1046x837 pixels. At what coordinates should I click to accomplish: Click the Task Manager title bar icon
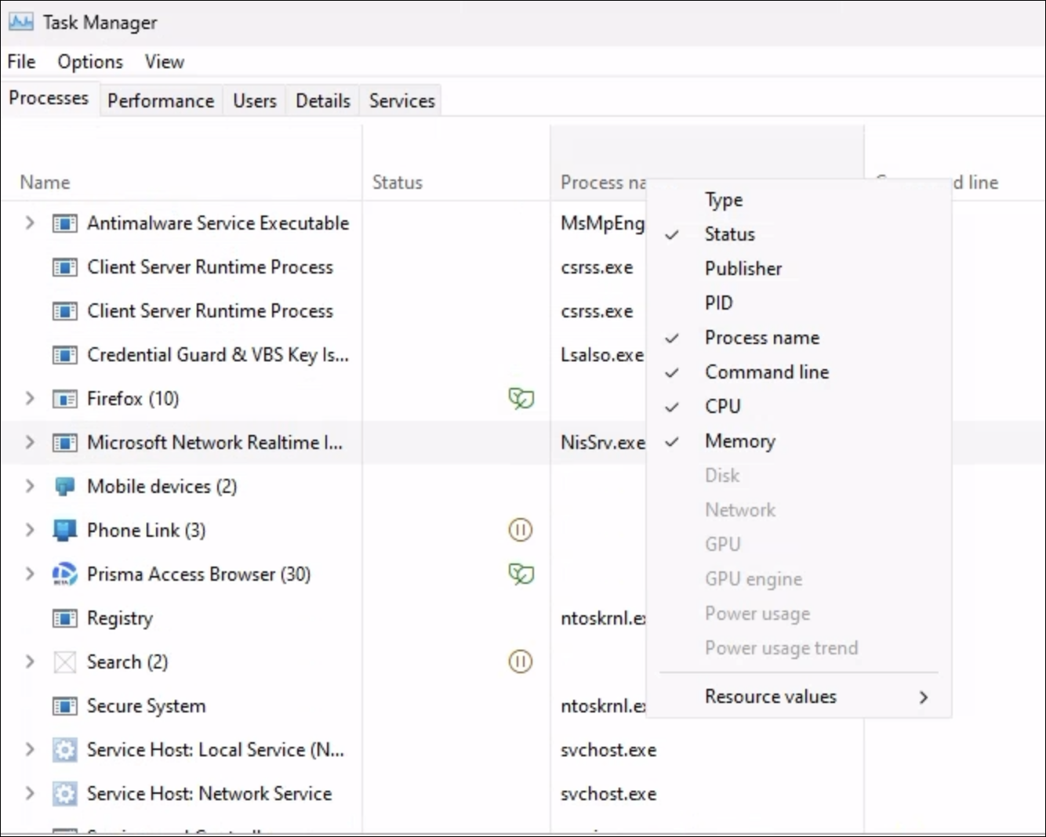tap(21, 22)
